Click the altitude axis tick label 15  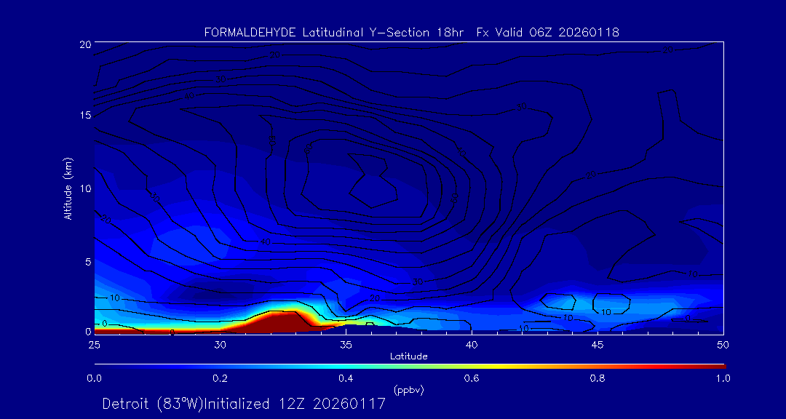[x=84, y=115]
